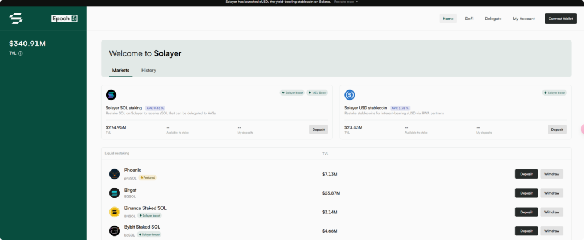Click Restake now in top banner
The width and height of the screenshot is (584, 240).
click(346, 2)
